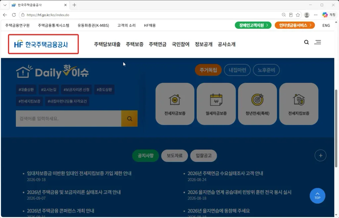Image resolution: width=339 pixels, height=218 pixels.
Task: Close the 한국주택금융공사 browser tab
Action: click(66, 5)
